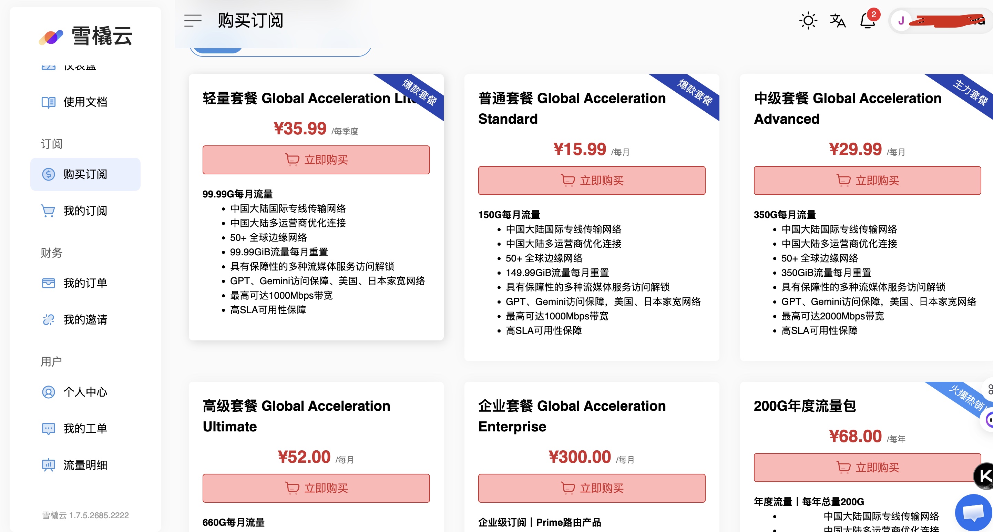Click dollar coin icon beside 购买订阅
993x532 pixels.
[49, 174]
